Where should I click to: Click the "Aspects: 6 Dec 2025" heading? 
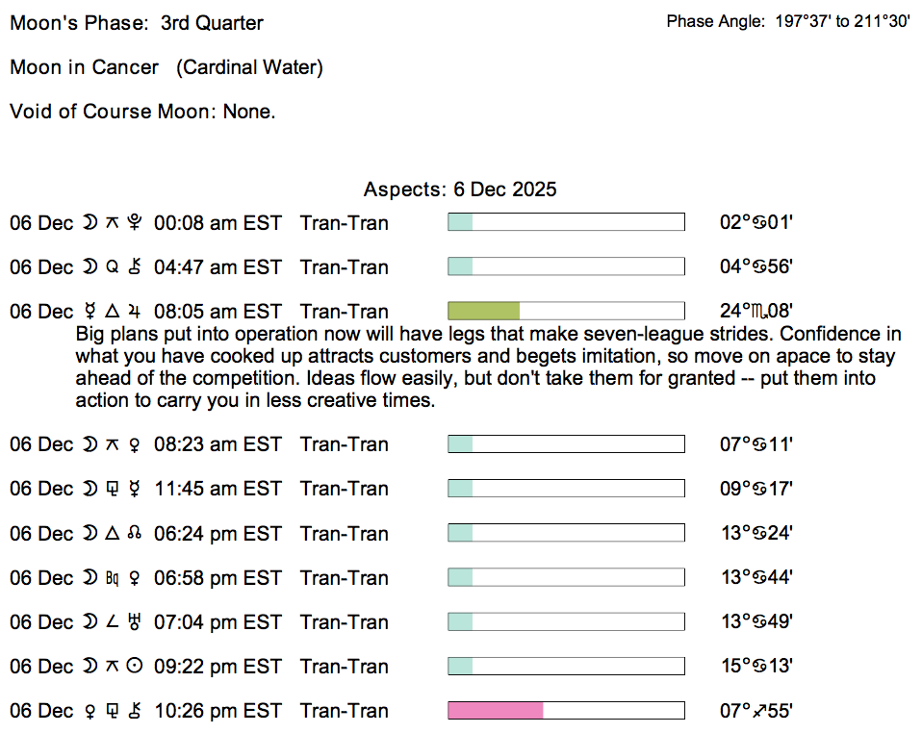(460, 190)
